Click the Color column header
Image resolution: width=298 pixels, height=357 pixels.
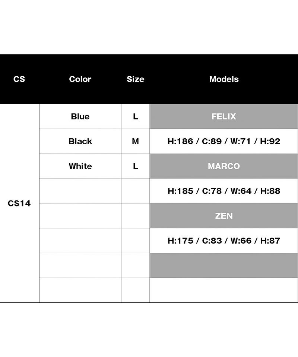[x=80, y=79]
